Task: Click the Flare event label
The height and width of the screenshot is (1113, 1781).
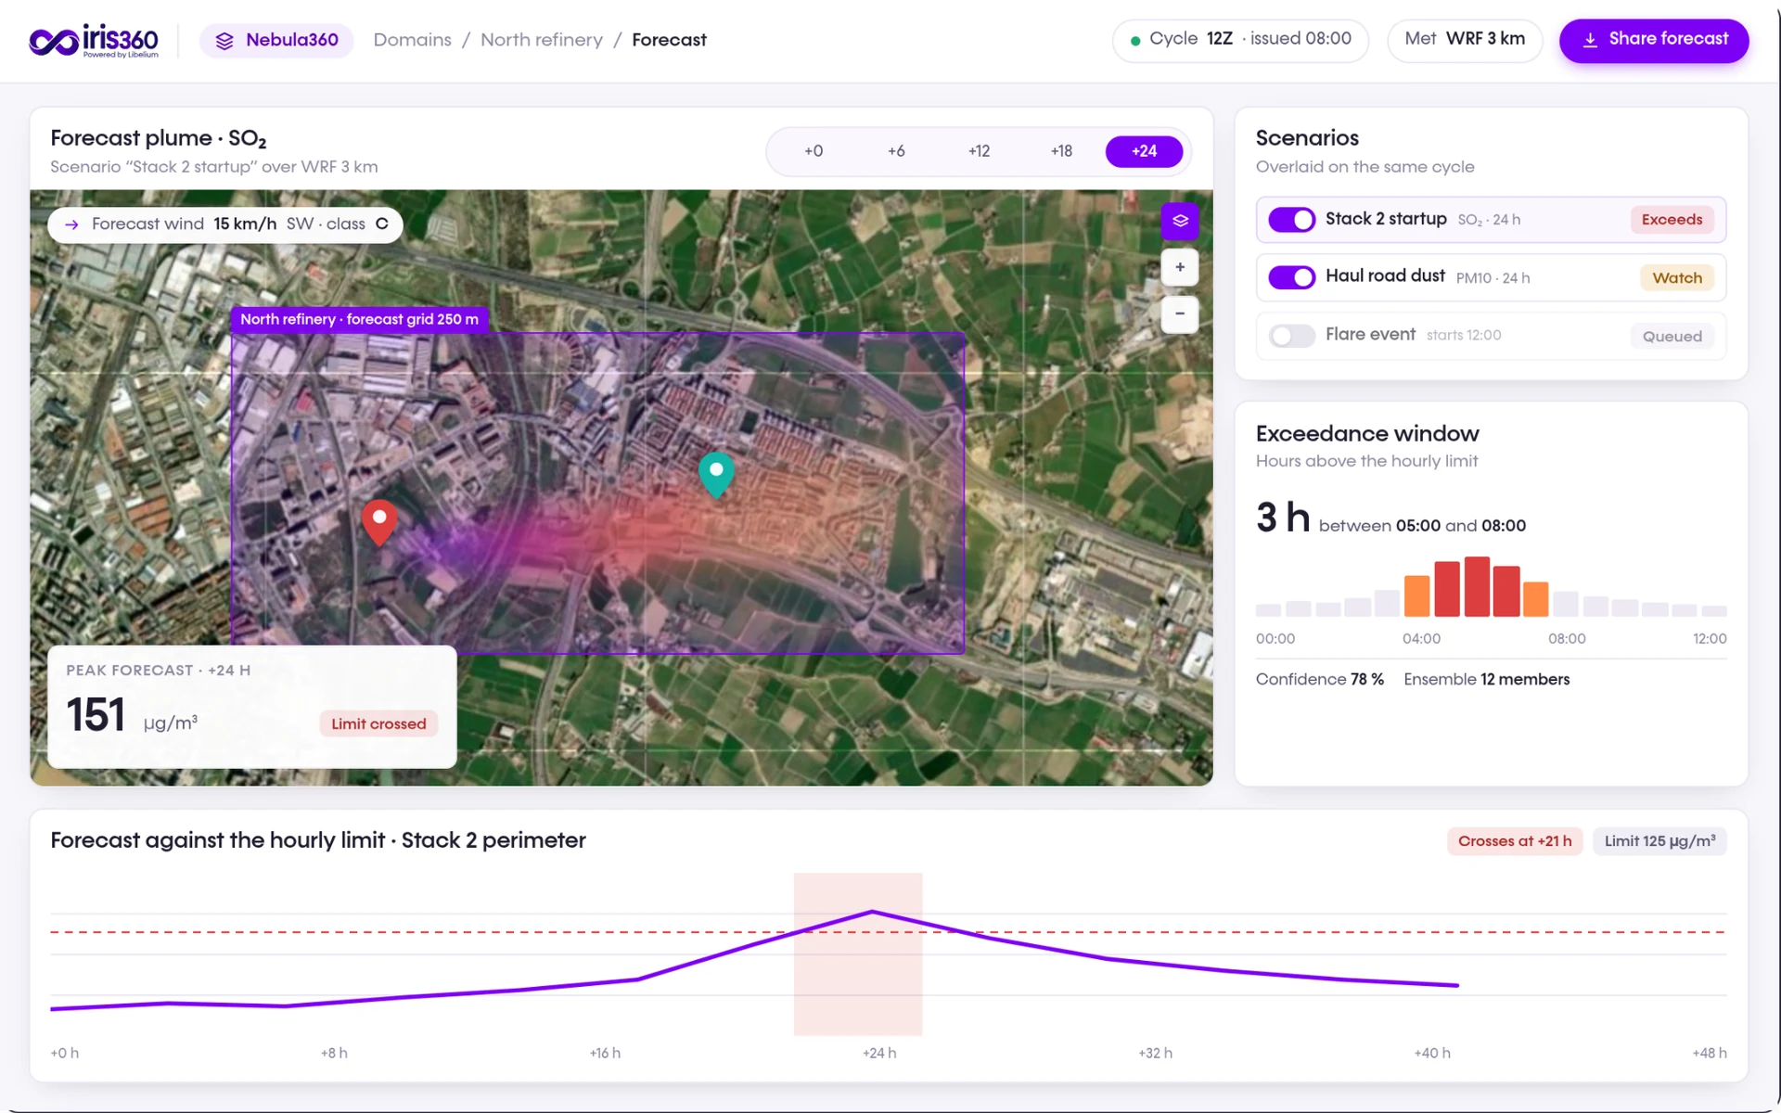Action: click(1370, 335)
